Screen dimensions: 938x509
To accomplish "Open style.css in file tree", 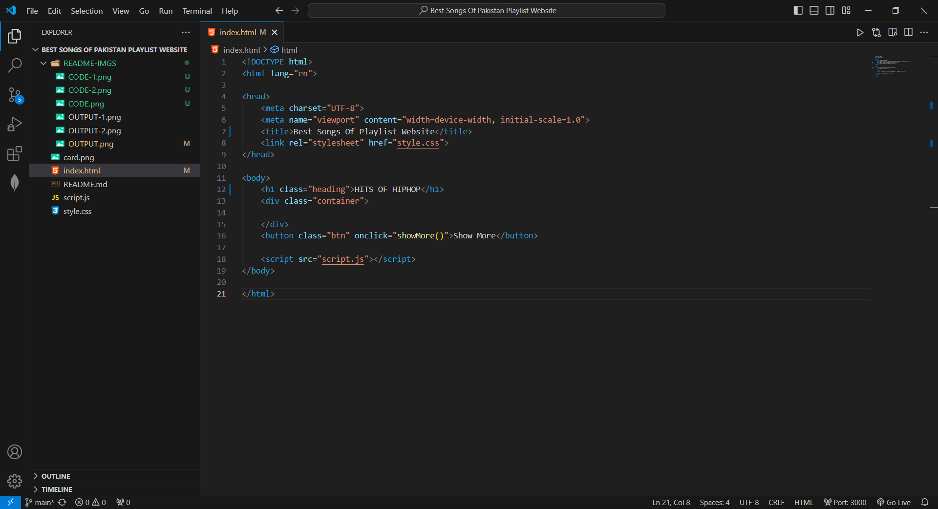I will pyautogui.click(x=115, y=211).
